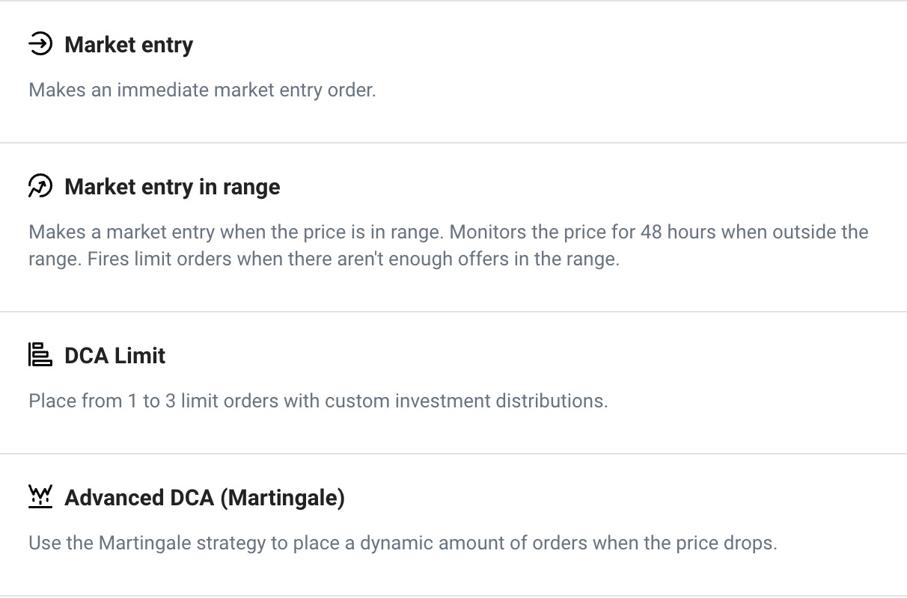The height and width of the screenshot is (598, 907).
Task: Click 'dynamic amount of orders' phrase
Action: [474, 543]
